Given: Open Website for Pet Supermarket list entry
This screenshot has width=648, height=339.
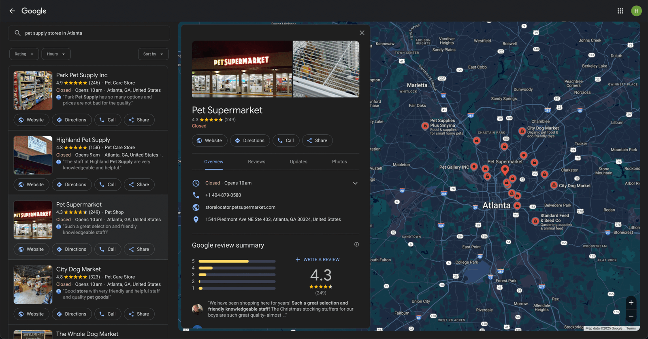Looking at the screenshot, I should point(32,250).
